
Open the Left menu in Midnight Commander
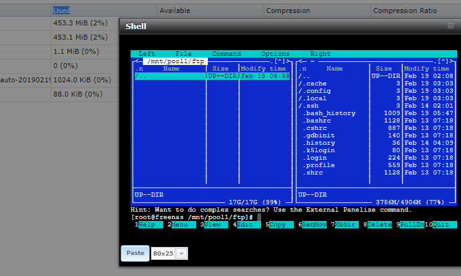point(147,54)
